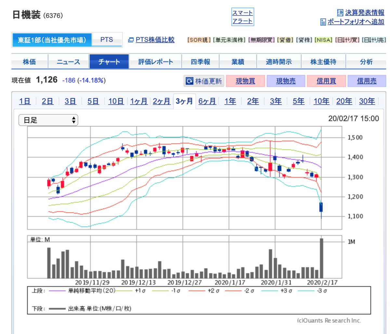Change chart period to 1年
The width and height of the screenshot is (390, 334).
[x=230, y=101]
